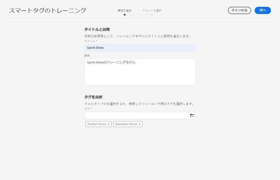This screenshot has height=180, width=280.
Task: Select the Basketball Shoes tag chip
Action: (126, 124)
